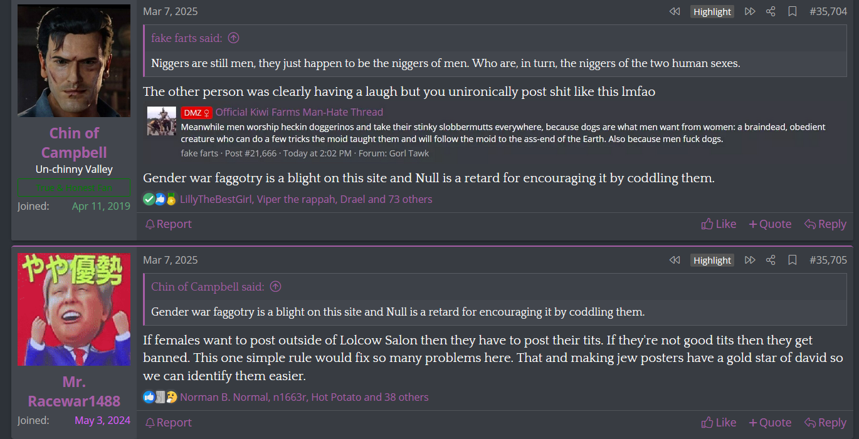Quote post #35,704

[x=770, y=224]
